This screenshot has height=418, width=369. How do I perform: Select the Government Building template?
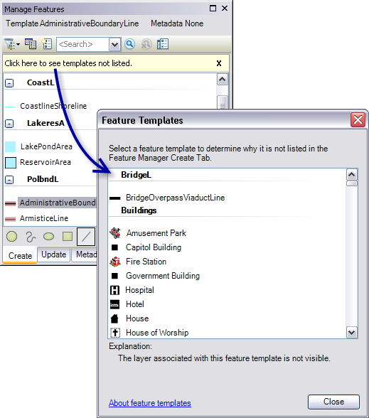pyautogui.click(x=163, y=276)
